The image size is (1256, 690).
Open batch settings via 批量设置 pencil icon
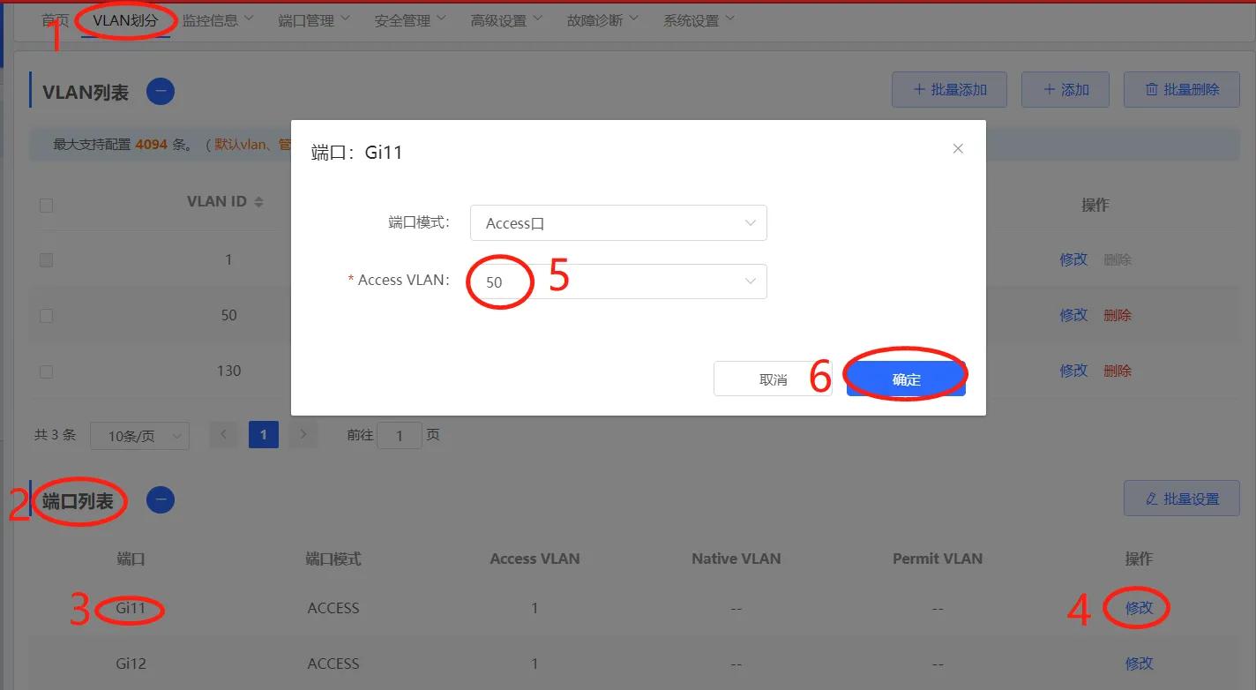coord(1181,498)
